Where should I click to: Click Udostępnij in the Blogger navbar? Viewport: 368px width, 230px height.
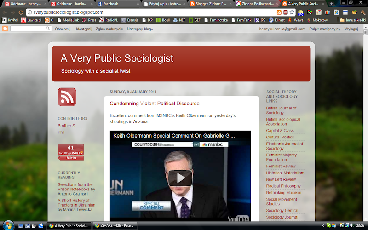point(83,29)
